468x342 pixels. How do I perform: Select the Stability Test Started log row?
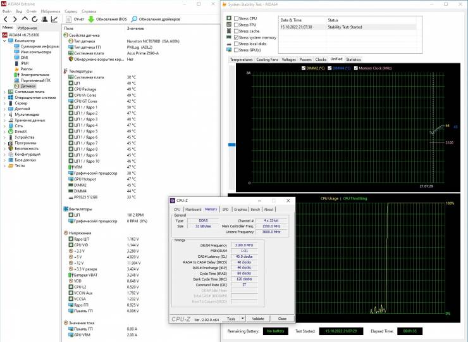tap(348, 27)
